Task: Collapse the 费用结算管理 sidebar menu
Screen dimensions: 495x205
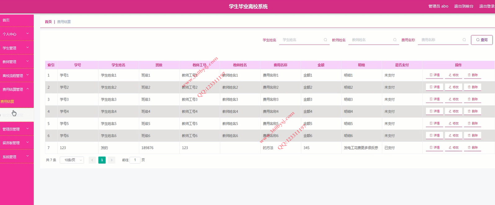Action: (17, 89)
